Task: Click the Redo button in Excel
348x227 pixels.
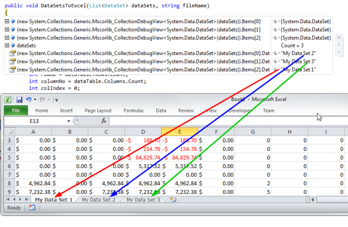Action: (x=43, y=100)
